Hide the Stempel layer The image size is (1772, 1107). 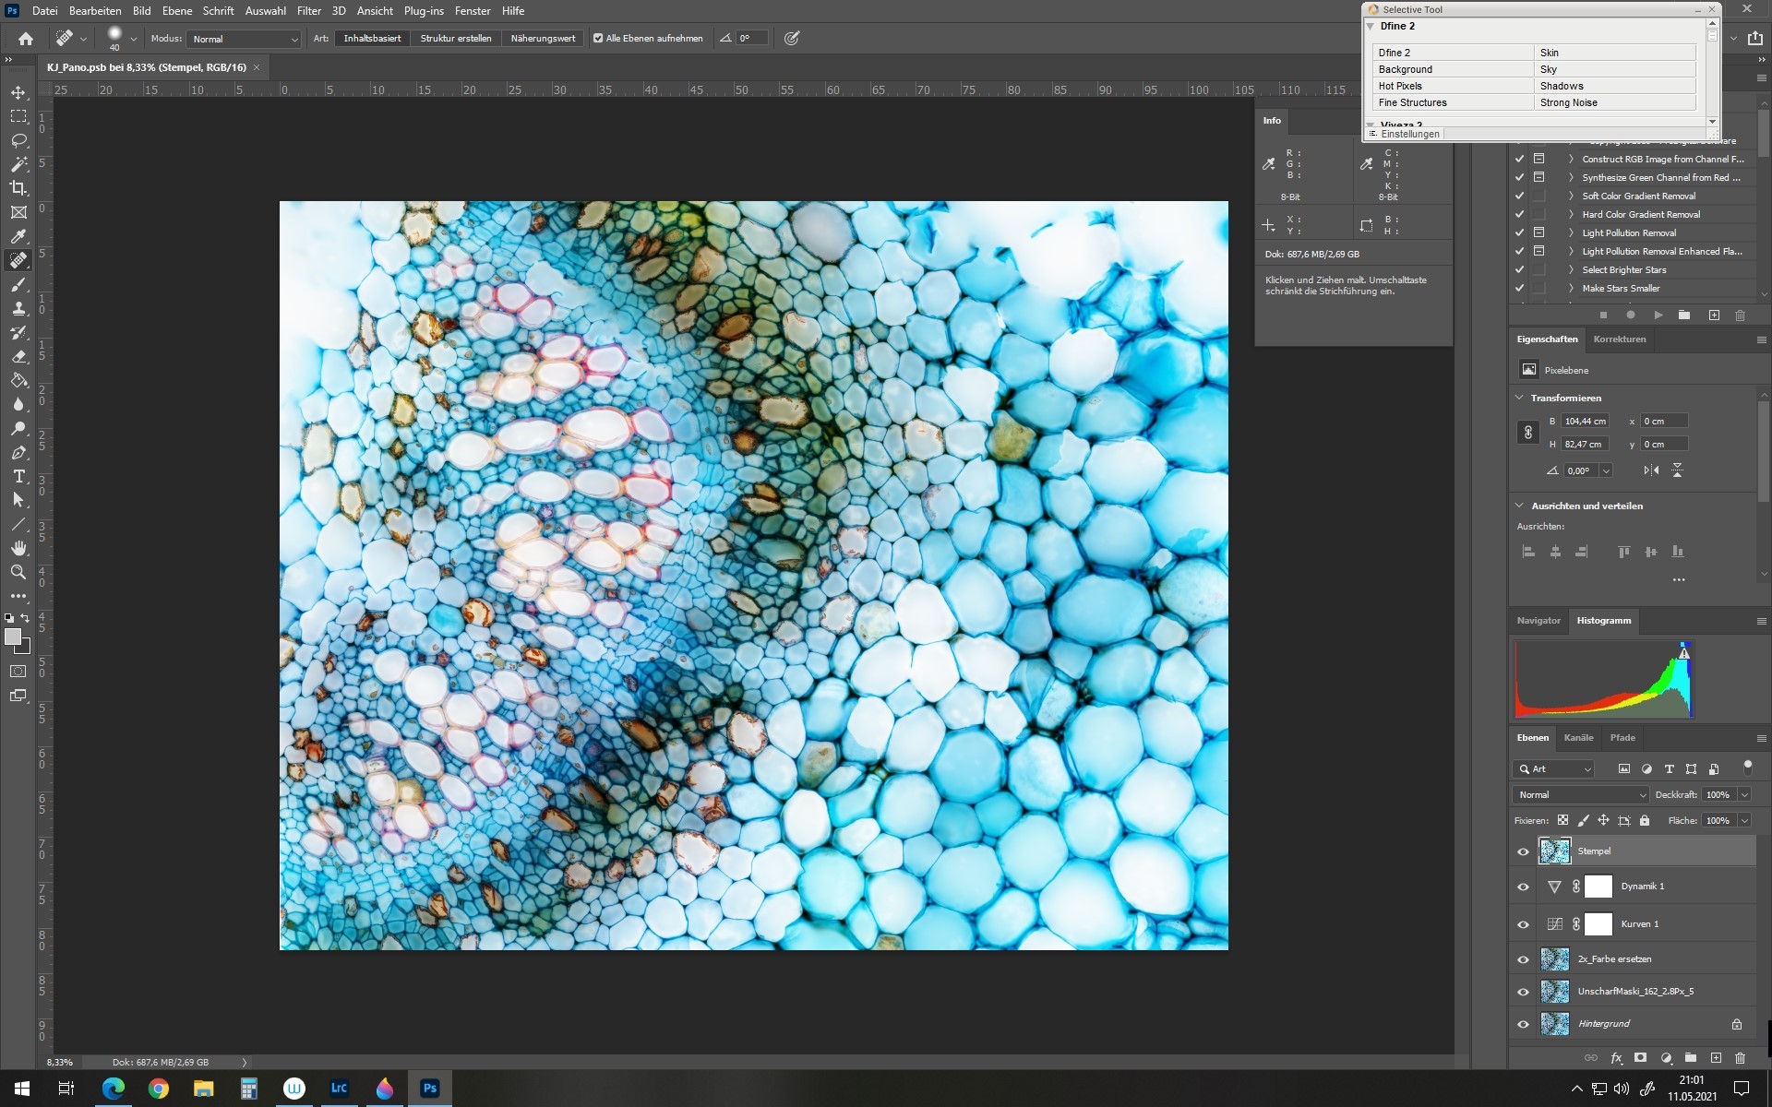click(x=1523, y=851)
